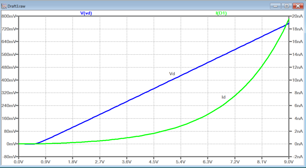Click the 10nA right axis label
This screenshot has height=168, width=306.
(x=297, y=80)
